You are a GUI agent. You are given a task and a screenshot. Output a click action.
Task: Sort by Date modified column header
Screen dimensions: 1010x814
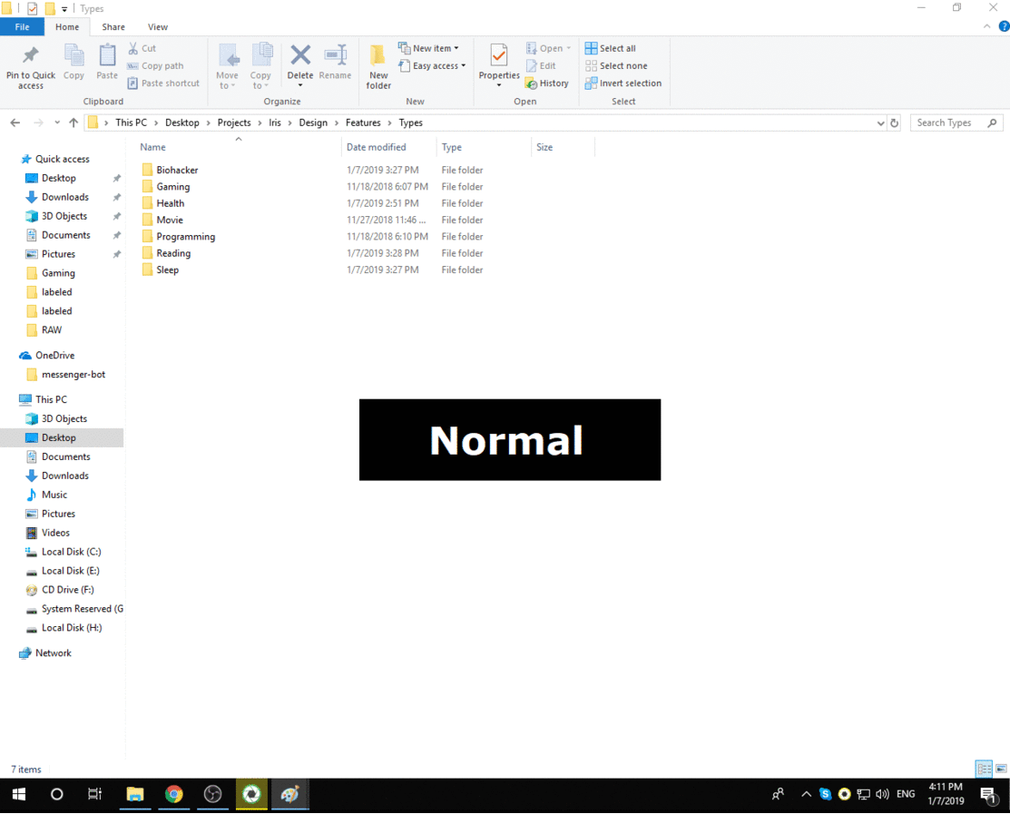[x=377, y=147]
